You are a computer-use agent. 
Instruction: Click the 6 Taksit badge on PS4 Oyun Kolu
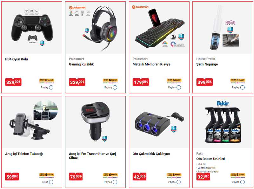[x=46, y=80]
